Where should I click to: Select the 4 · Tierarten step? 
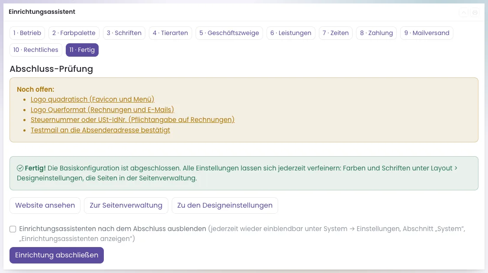(170, 33)
